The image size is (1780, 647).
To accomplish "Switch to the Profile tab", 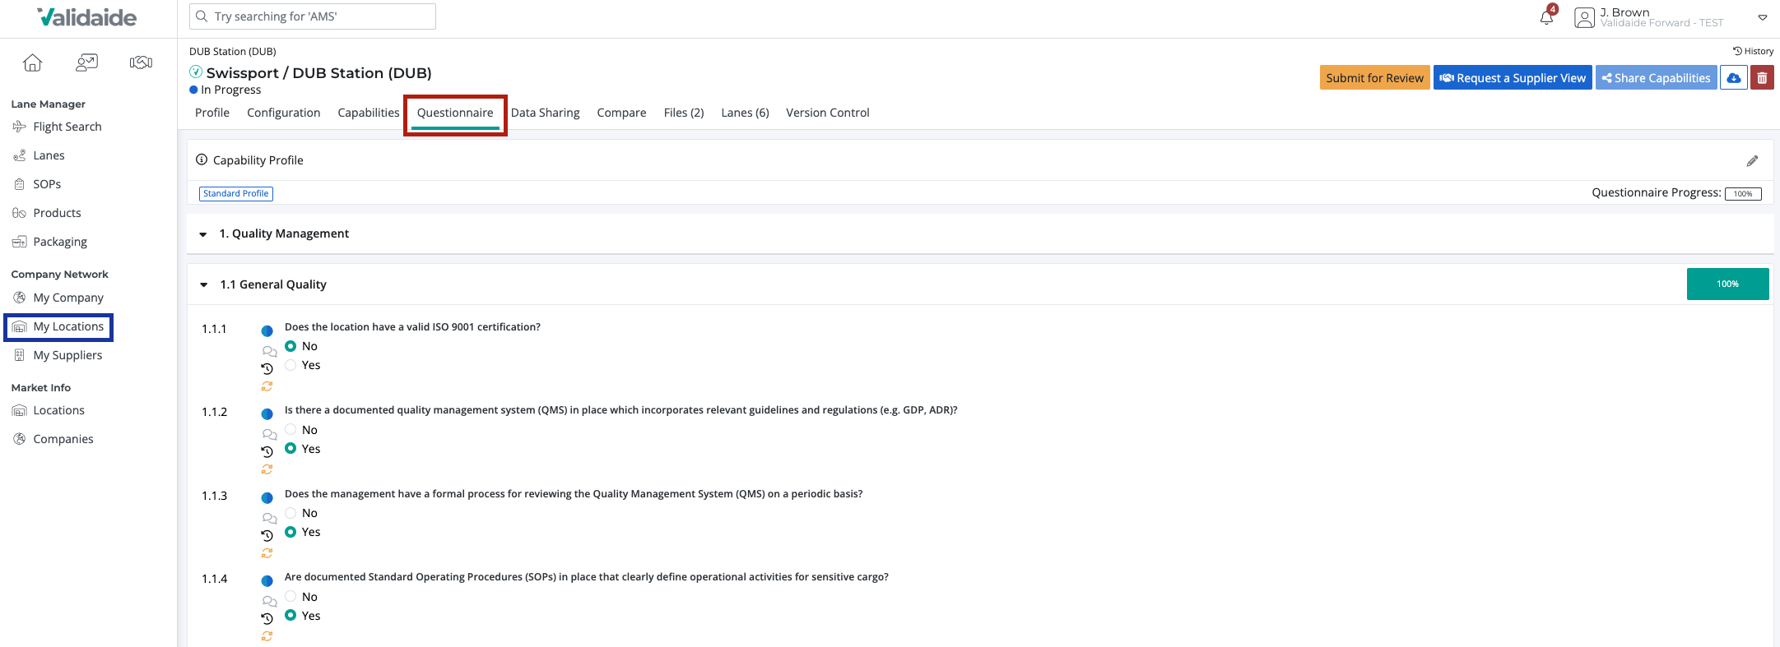I will pyautogui.click(x=212, y=113).
